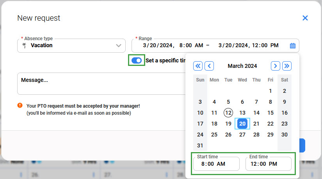Select March 20 in the calendar
Viewport: 322px width, 179px height.
[242, 124]
